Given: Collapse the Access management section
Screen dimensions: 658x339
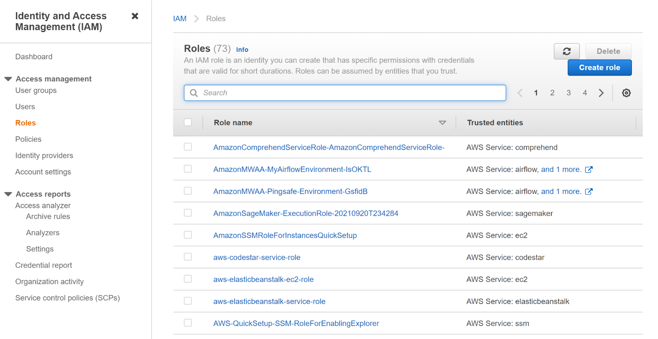Looking at the screenshot, I should (x=8, y=79).
